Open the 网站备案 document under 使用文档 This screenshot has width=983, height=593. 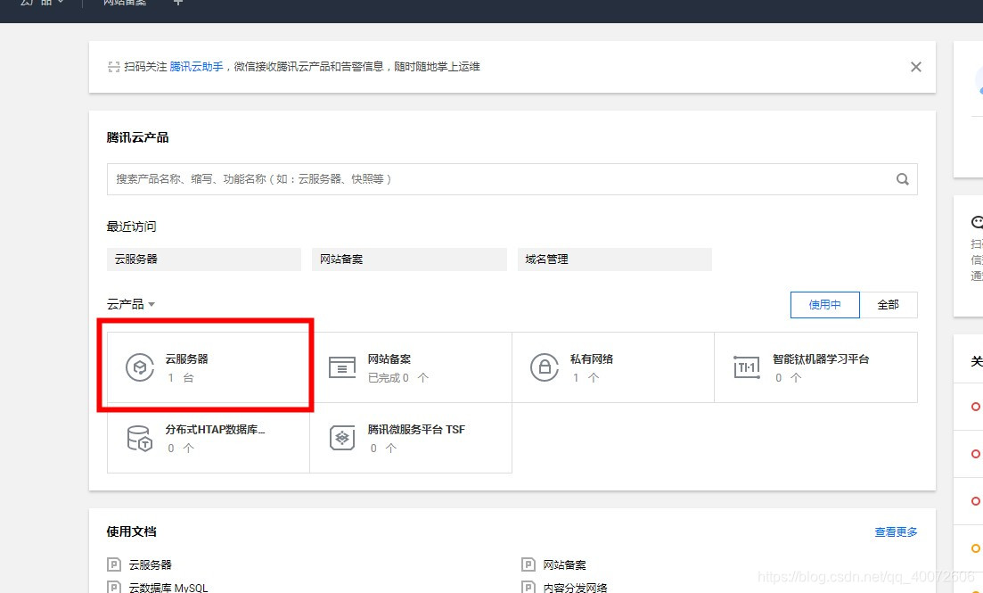click(564, 564)
